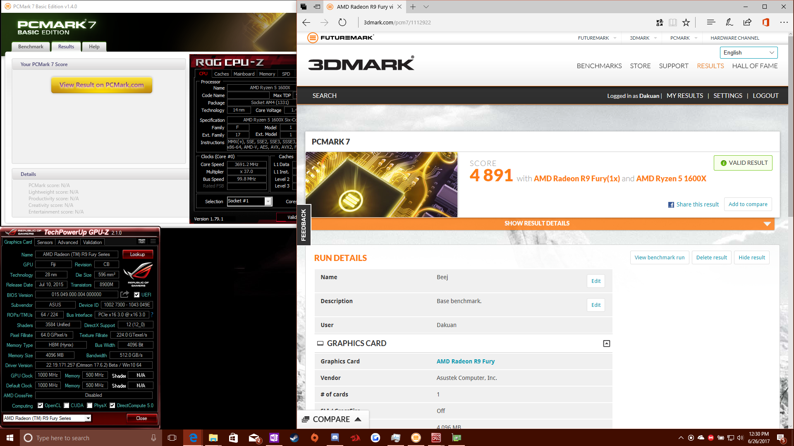Open File Explorer from the taskbar
Viewport: 794px width, 446px height.
point(213,438)
